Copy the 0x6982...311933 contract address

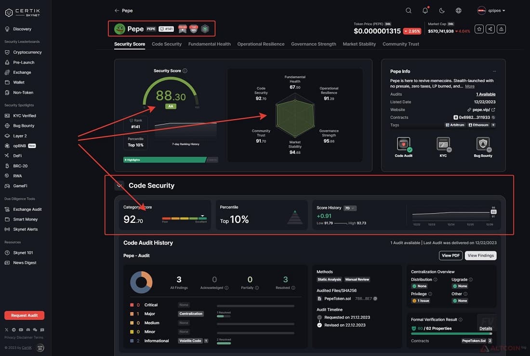point(493,117)
